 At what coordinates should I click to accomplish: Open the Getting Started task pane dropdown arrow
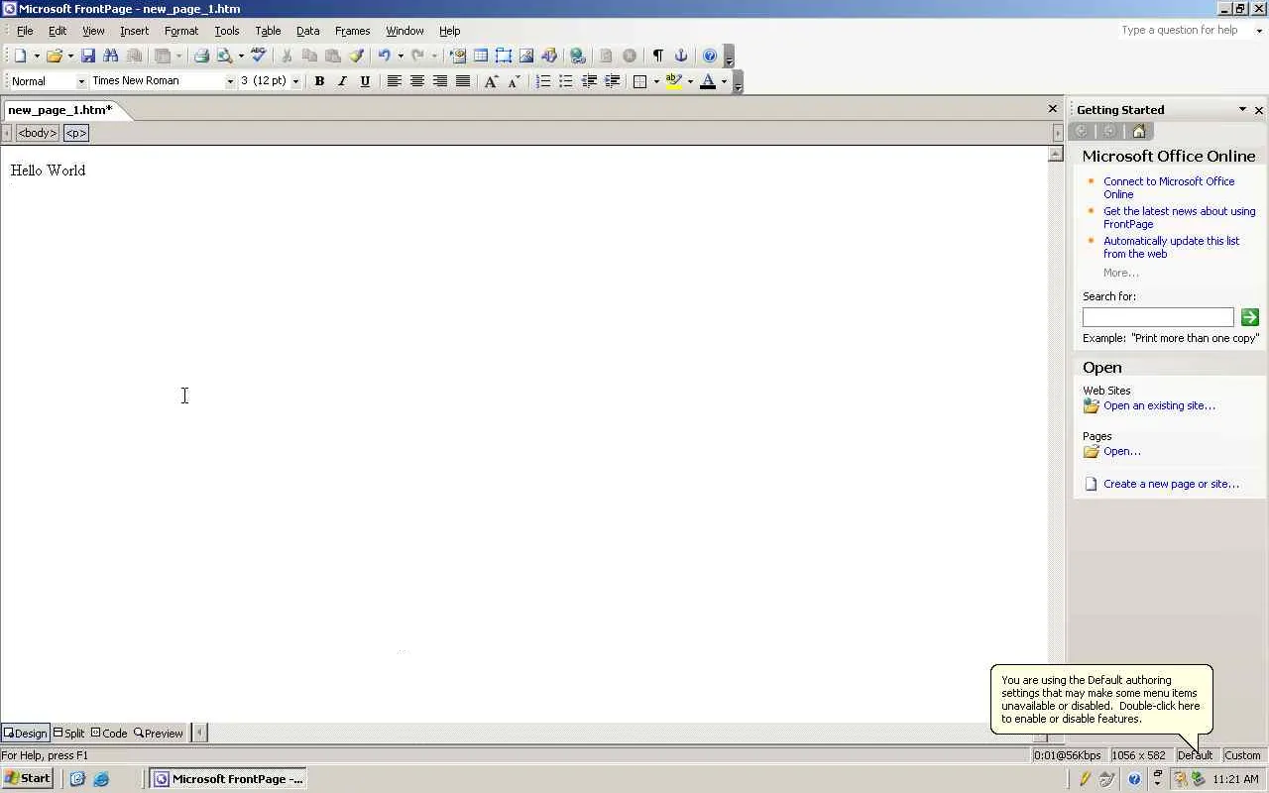[1242, 109]
